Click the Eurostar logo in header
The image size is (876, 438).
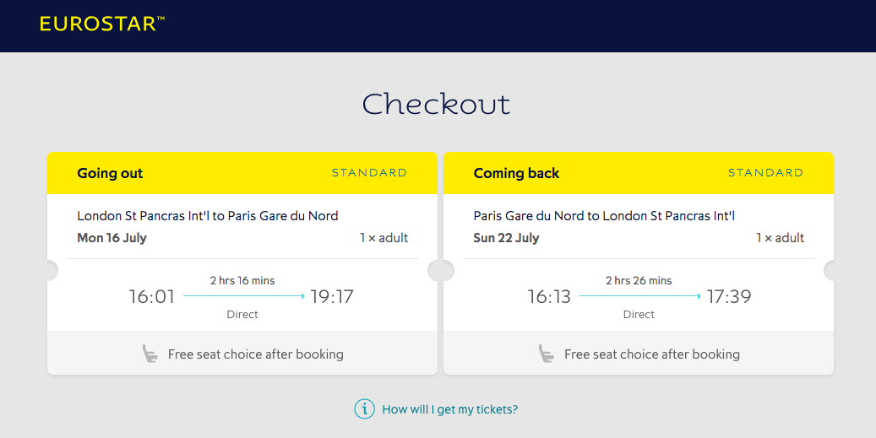pyautogui.click(x=102, y=24)
